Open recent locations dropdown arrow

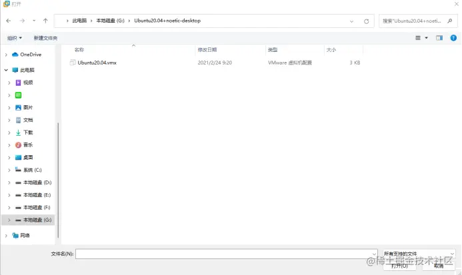click(x=34, y=21)
